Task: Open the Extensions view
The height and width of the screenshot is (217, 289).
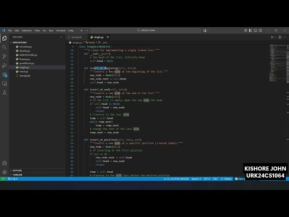Action: 5,75
